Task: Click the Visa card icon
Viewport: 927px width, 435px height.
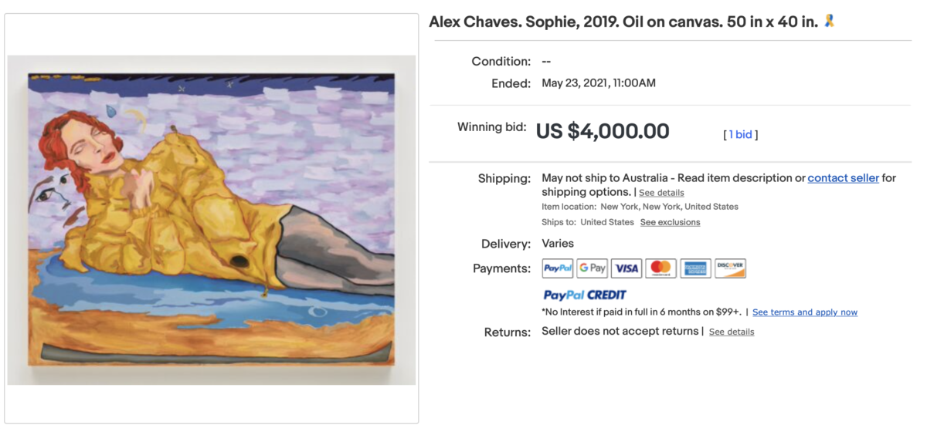Action: coord(626,268)
